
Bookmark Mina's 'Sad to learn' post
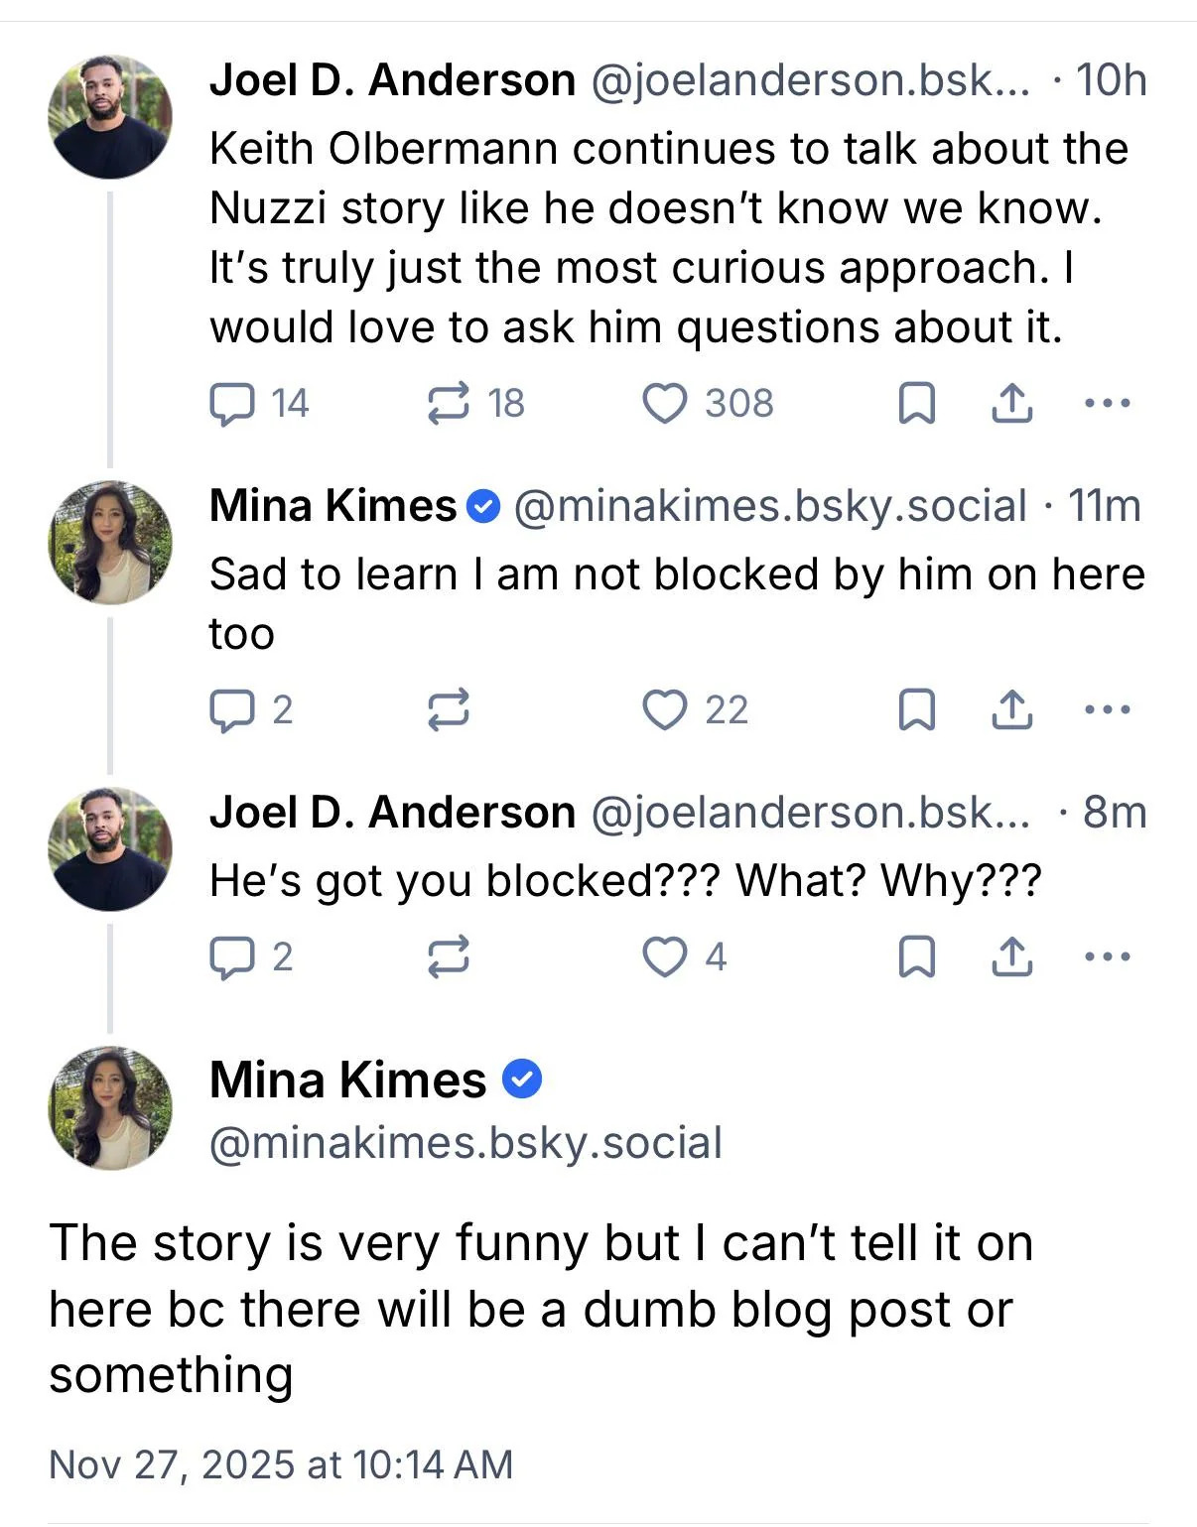point(916,710)
